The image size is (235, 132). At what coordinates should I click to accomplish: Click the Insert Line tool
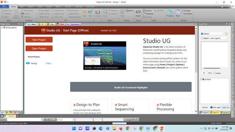57,17
